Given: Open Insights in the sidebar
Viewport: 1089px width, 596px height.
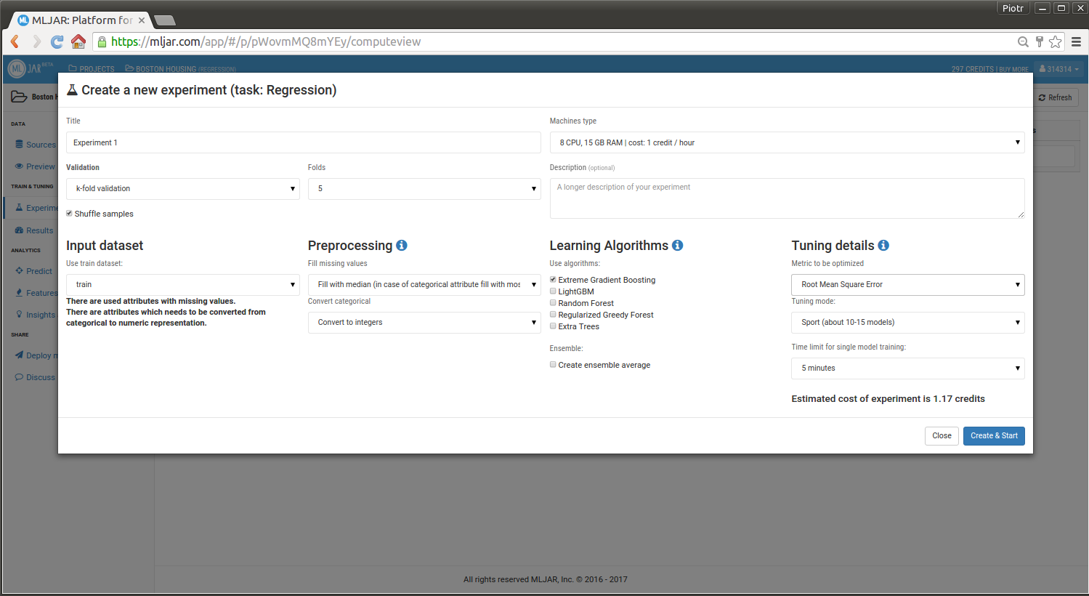Looking at the screenshot, I should point(36,315).
